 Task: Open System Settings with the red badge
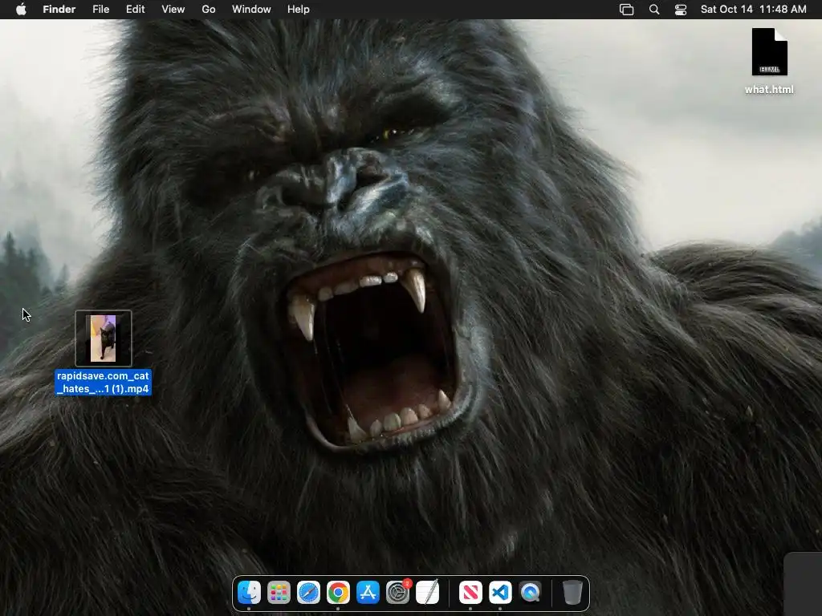398,593
